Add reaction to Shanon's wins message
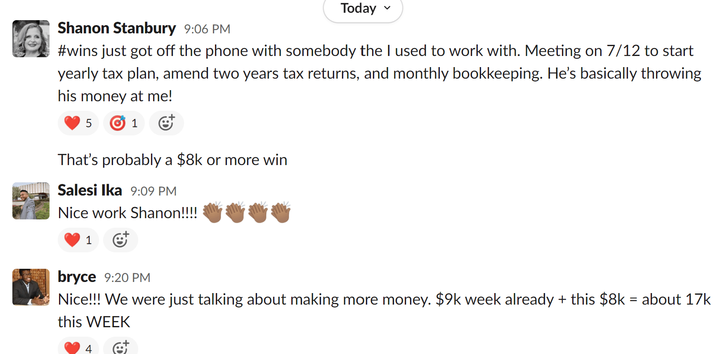This screenshot has width=722, height=354. click(166, 123)
